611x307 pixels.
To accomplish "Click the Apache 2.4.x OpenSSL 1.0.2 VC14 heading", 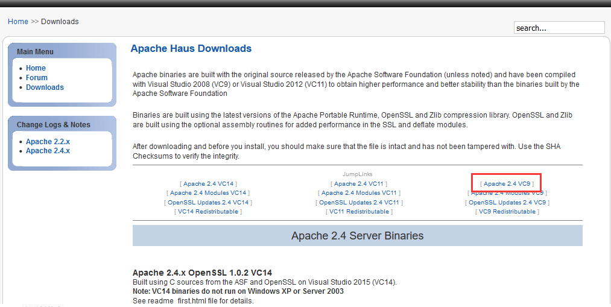I will coord(202,273).
